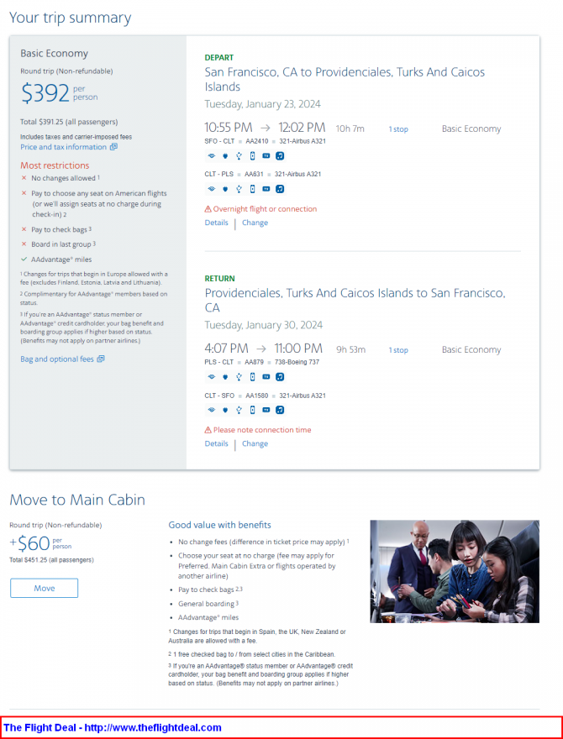
Task: Click the music icon for CLT - SFO
Action: coord(280,410)
